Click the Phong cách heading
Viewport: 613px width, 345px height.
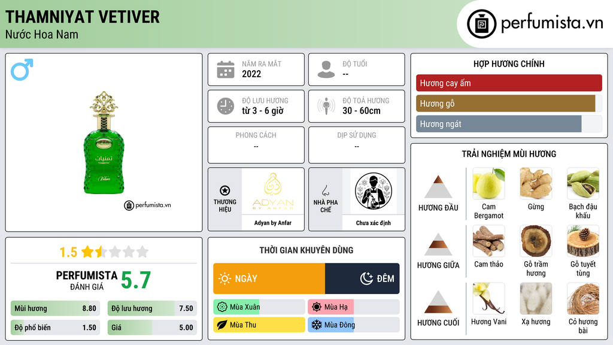point(256,135)
